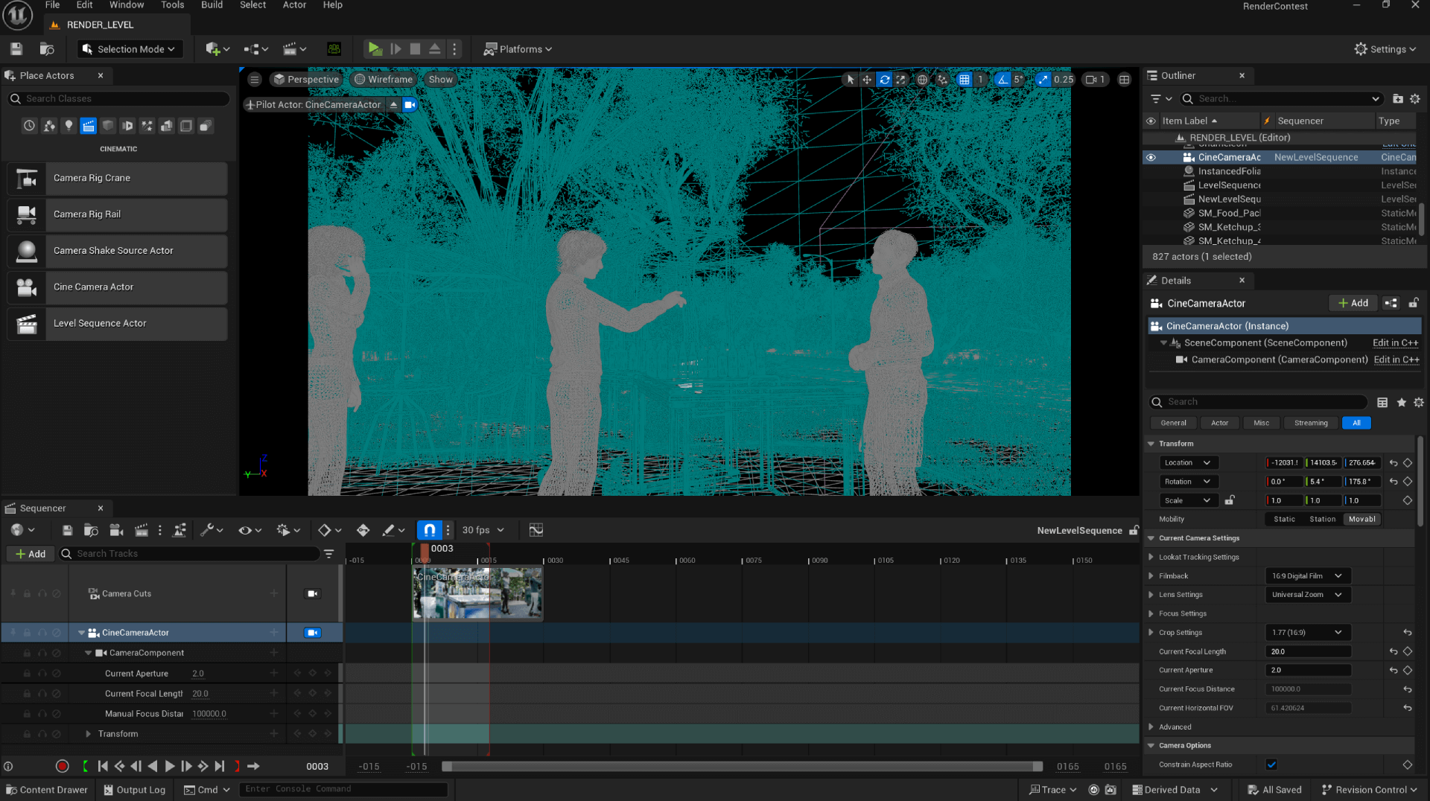Select the translate gizmo tool in the viewport

click(x=867, y=80)
